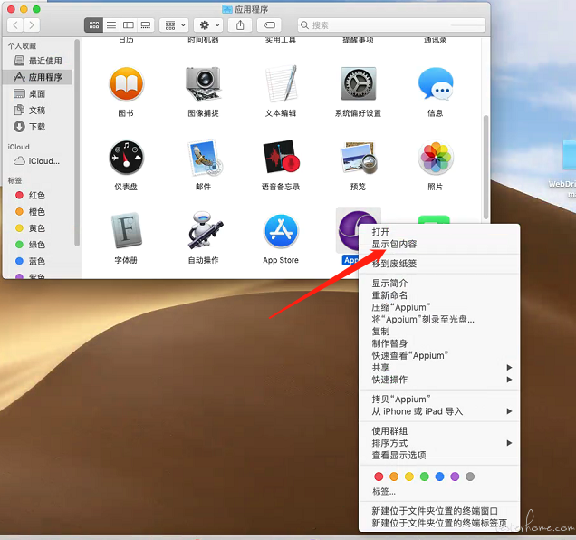
Task: Choose 新建位于文件夹位置的终端窗口
Action: coord(439,511)
